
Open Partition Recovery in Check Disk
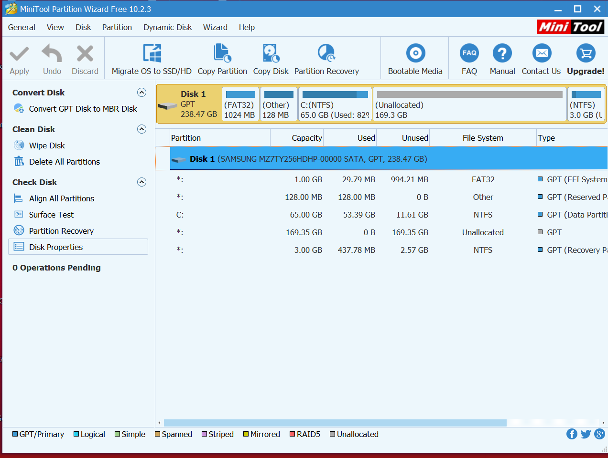click(61, 231)
